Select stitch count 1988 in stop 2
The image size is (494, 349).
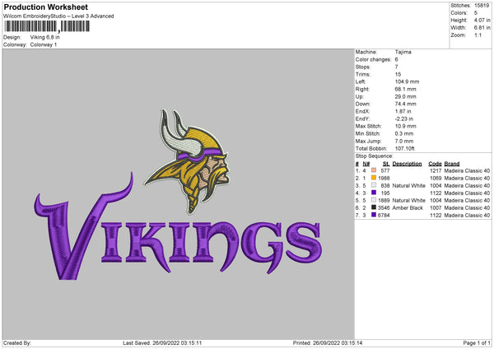coord(384,179)
